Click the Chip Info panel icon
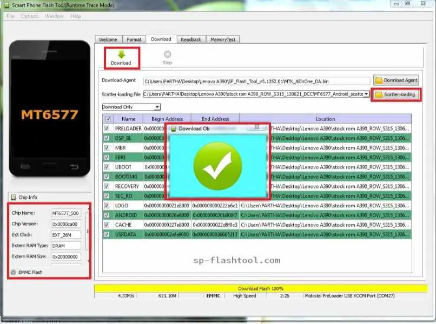Image resolution: width=436 pixels, height=324 pixels. (14, 197)
